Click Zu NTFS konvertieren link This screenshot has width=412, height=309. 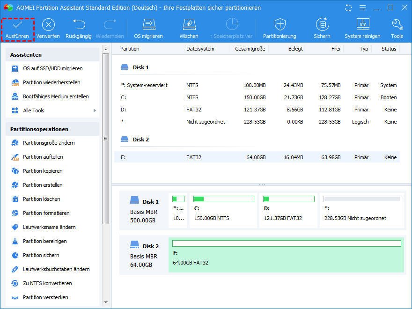click(47, 283)
